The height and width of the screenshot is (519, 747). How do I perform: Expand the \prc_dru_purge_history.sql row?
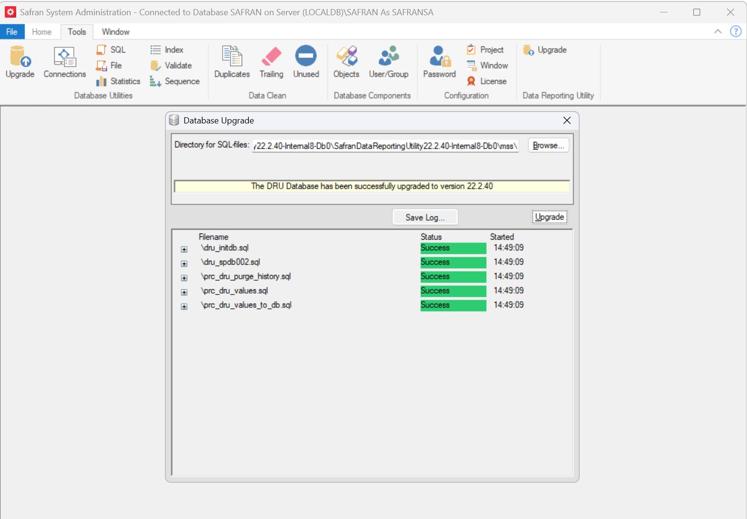point(184,278)
